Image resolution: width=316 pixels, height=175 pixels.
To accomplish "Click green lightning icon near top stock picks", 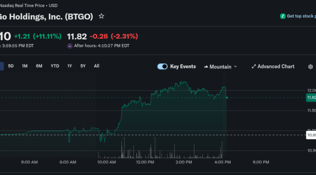I will (282, 16).
